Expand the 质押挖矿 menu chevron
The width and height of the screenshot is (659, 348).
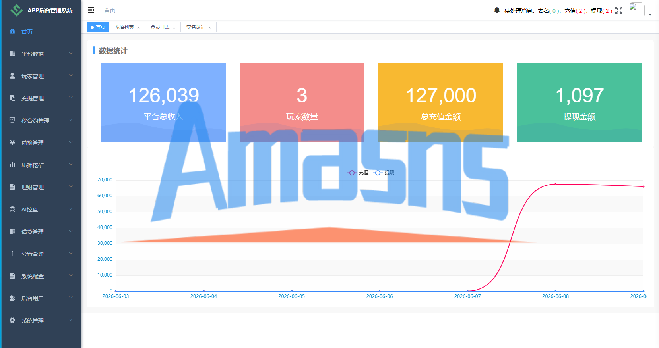[71, 164]
